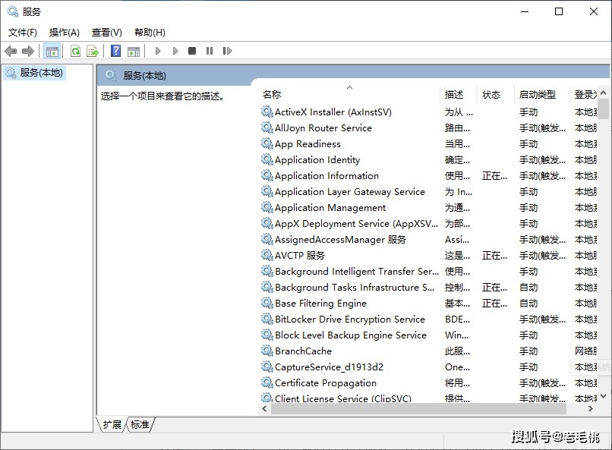
Task: Click gear icon in 服务(本地) header
Action: pos(111,75)
